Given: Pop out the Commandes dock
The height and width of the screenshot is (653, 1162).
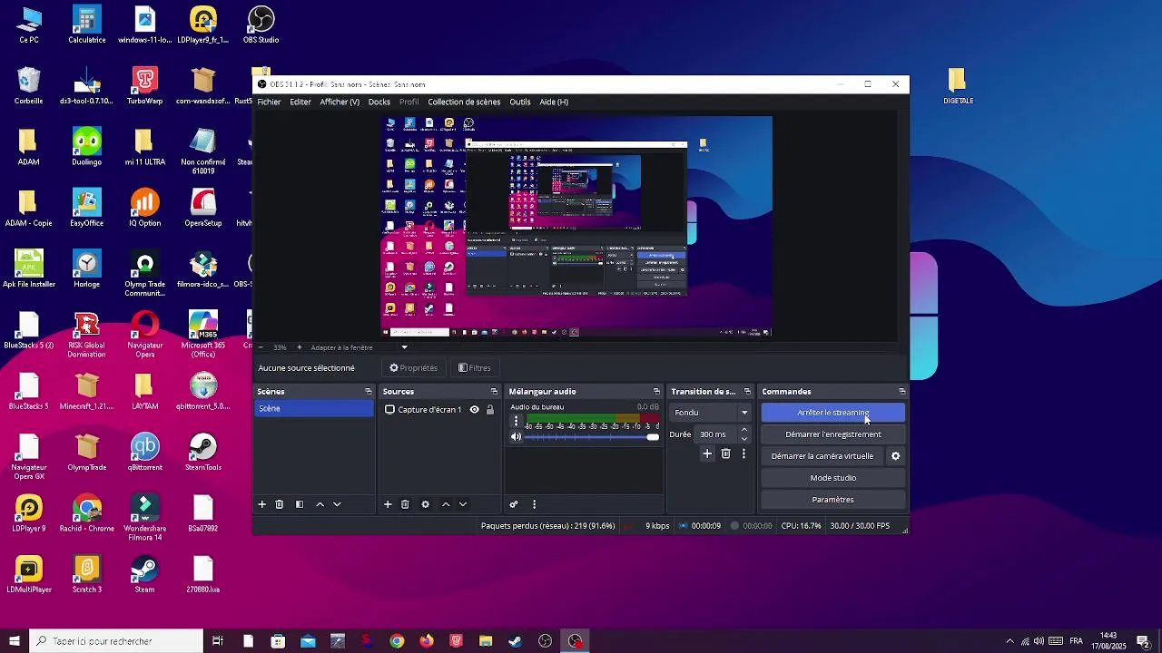Looking at the screenshot, I should coord(901,392).
